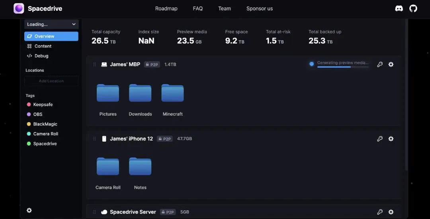Screen dimensions: 430x219
Task: Click the Sponsor us link
Action: tap(260, 8)
